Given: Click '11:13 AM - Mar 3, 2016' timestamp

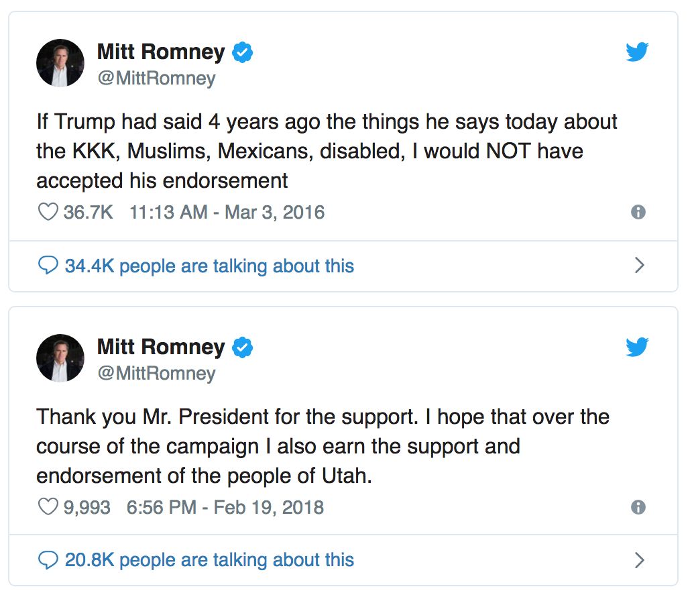Looking at the screenshot, I should [227, 212].
